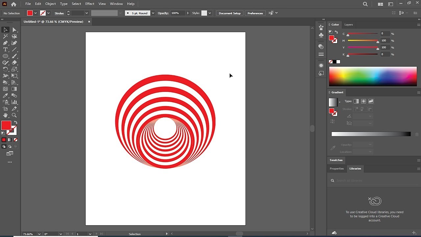
Task: Change screen mode at toolbar bottom
Action: (x=10, y=153)
